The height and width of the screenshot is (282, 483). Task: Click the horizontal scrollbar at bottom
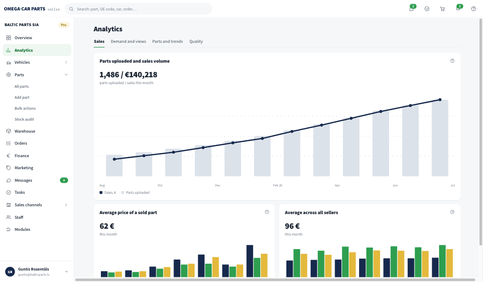point(275,280)
